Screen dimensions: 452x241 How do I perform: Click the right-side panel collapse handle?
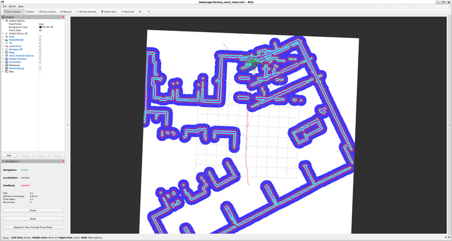[x=450, y=125]
